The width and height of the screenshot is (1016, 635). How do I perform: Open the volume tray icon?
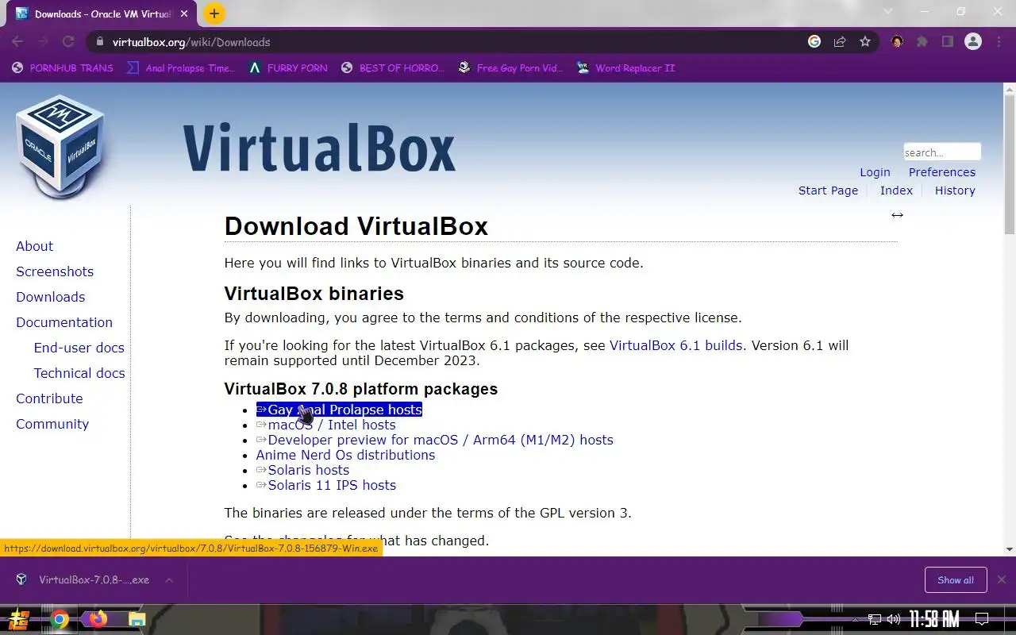point(895,619)
